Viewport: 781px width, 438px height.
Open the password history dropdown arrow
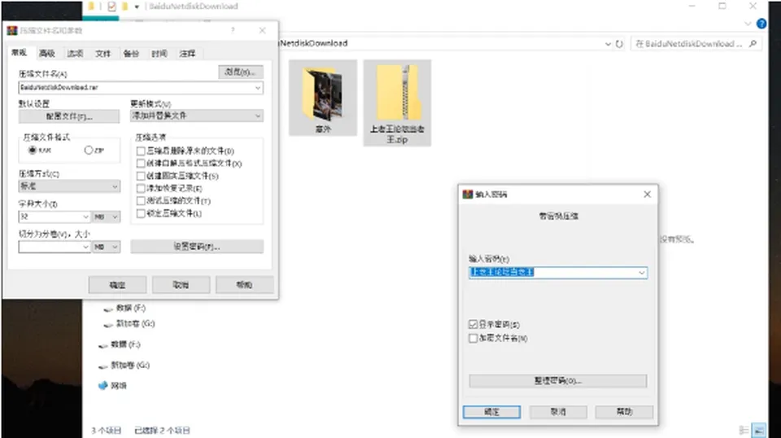click(x=642, y=273)
